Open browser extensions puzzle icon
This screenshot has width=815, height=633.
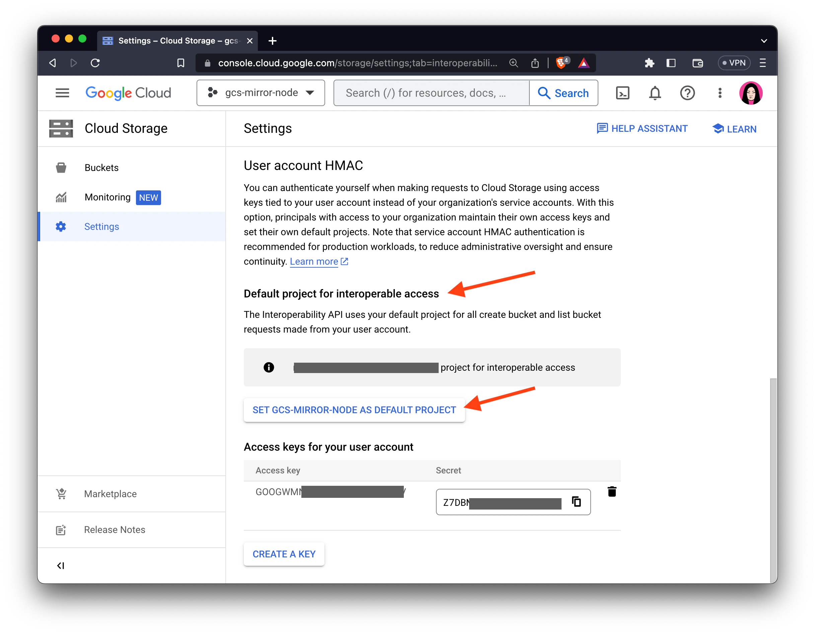(649, 63)
